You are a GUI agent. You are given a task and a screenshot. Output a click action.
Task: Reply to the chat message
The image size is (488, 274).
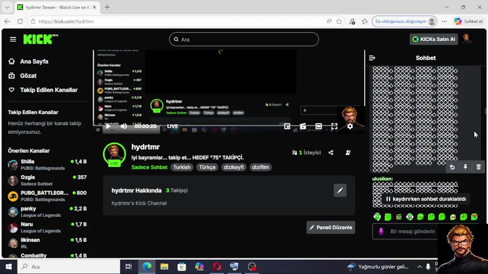click(x=452, y=167)
